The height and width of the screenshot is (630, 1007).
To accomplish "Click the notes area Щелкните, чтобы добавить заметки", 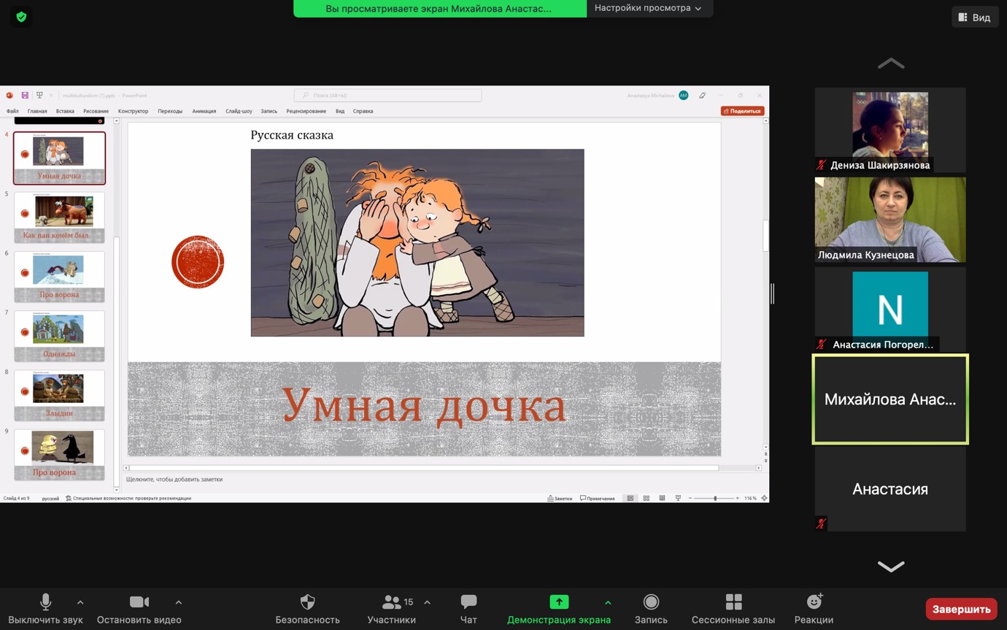I will (x=174, y=479).
